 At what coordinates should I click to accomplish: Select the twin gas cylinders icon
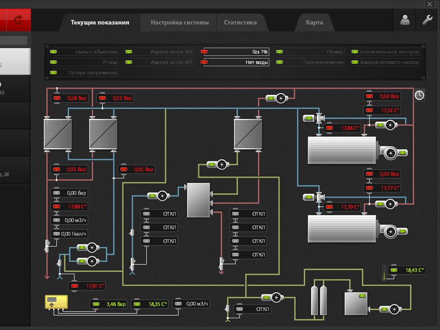tap(319, 297)
